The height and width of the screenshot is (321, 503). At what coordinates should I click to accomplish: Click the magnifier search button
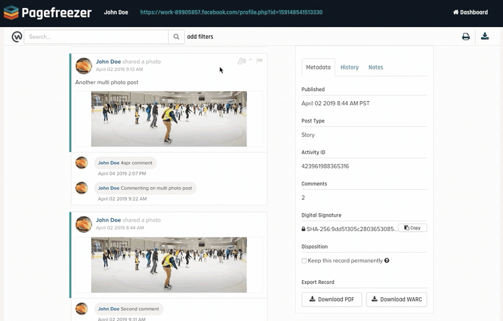point(177,37)
